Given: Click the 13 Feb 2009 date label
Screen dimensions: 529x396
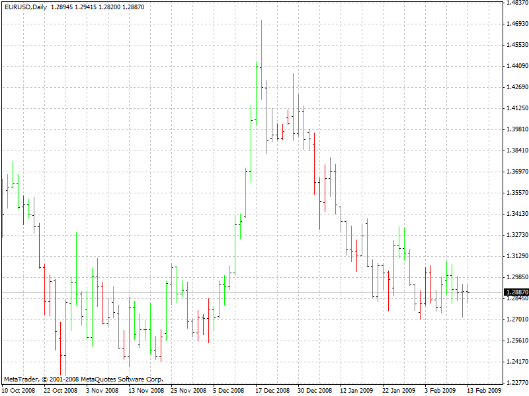Looking at the screenshot, I should point(485,389).
